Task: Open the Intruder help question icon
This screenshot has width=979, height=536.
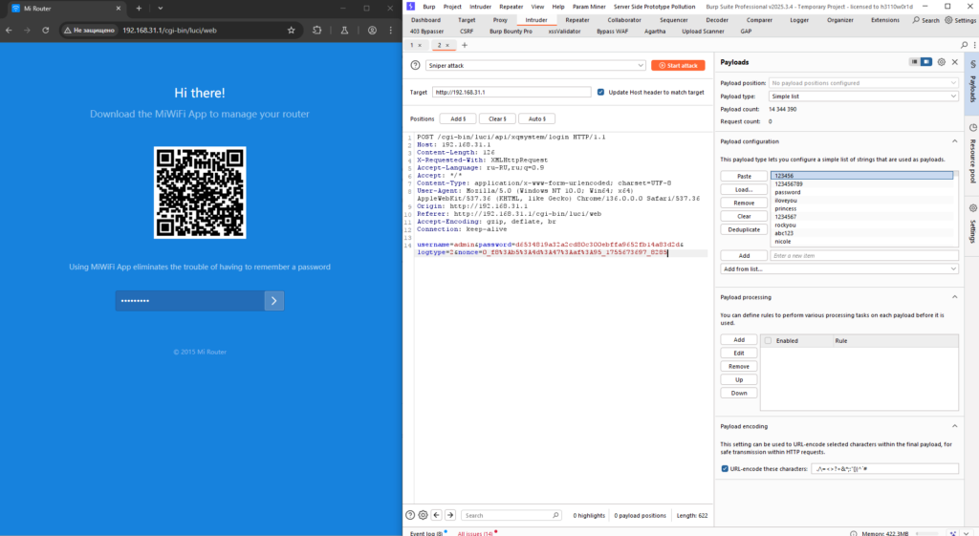Action: click(x=415, y=65)
